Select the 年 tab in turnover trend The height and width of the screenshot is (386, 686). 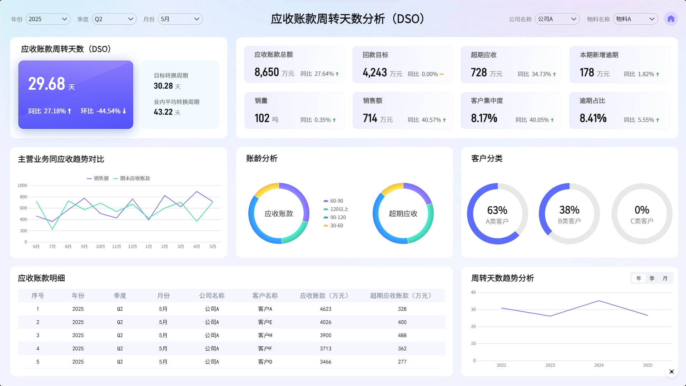click(638, 278)
